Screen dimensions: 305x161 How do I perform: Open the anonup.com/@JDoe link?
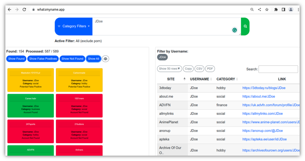point(263,131)
